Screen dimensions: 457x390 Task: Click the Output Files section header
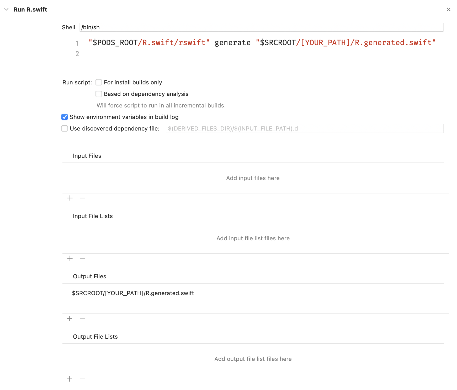[90, 276]
